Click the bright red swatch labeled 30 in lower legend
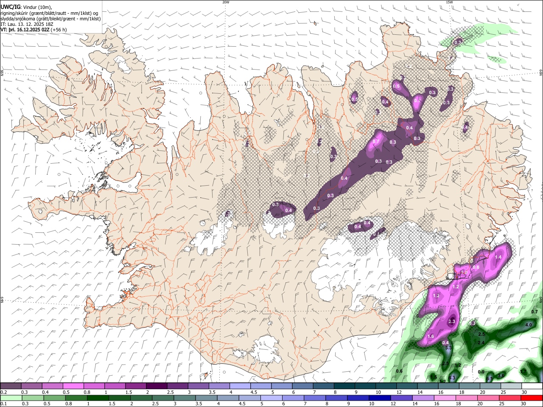The width and height of the screenshot is (543, 407). pos(531,398)
